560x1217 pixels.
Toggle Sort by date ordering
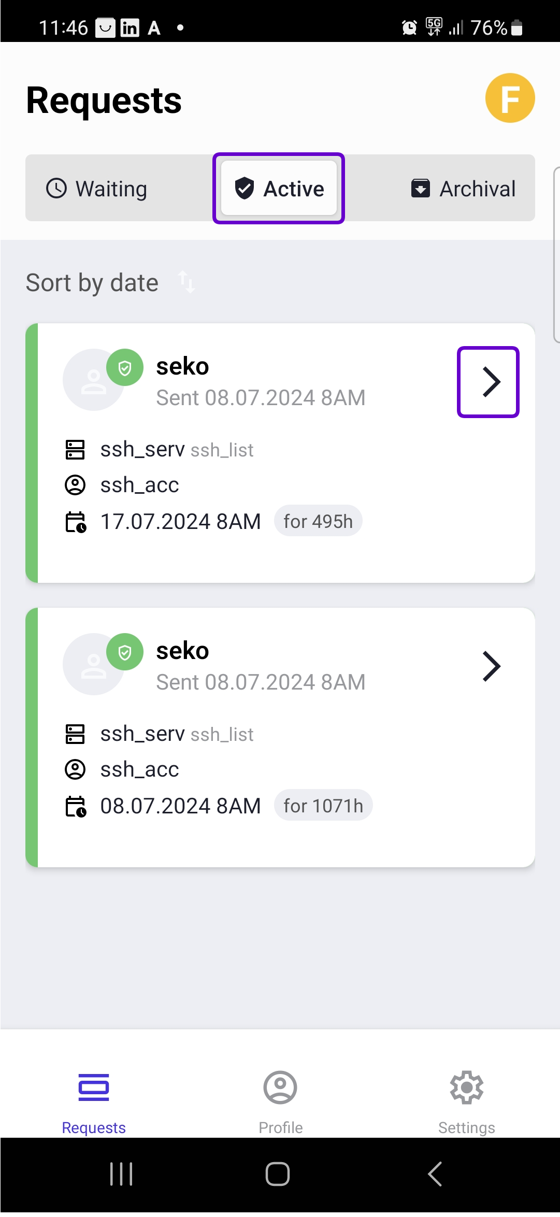pos(92,283)
